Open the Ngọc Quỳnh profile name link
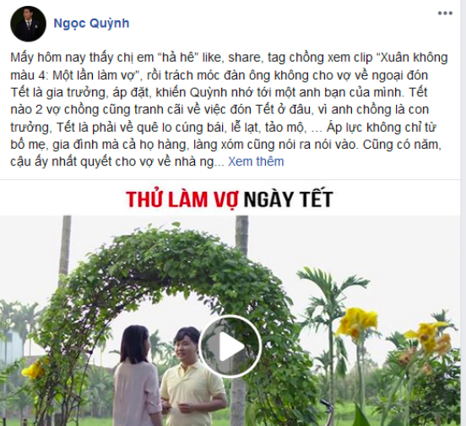 pos(91,23)
